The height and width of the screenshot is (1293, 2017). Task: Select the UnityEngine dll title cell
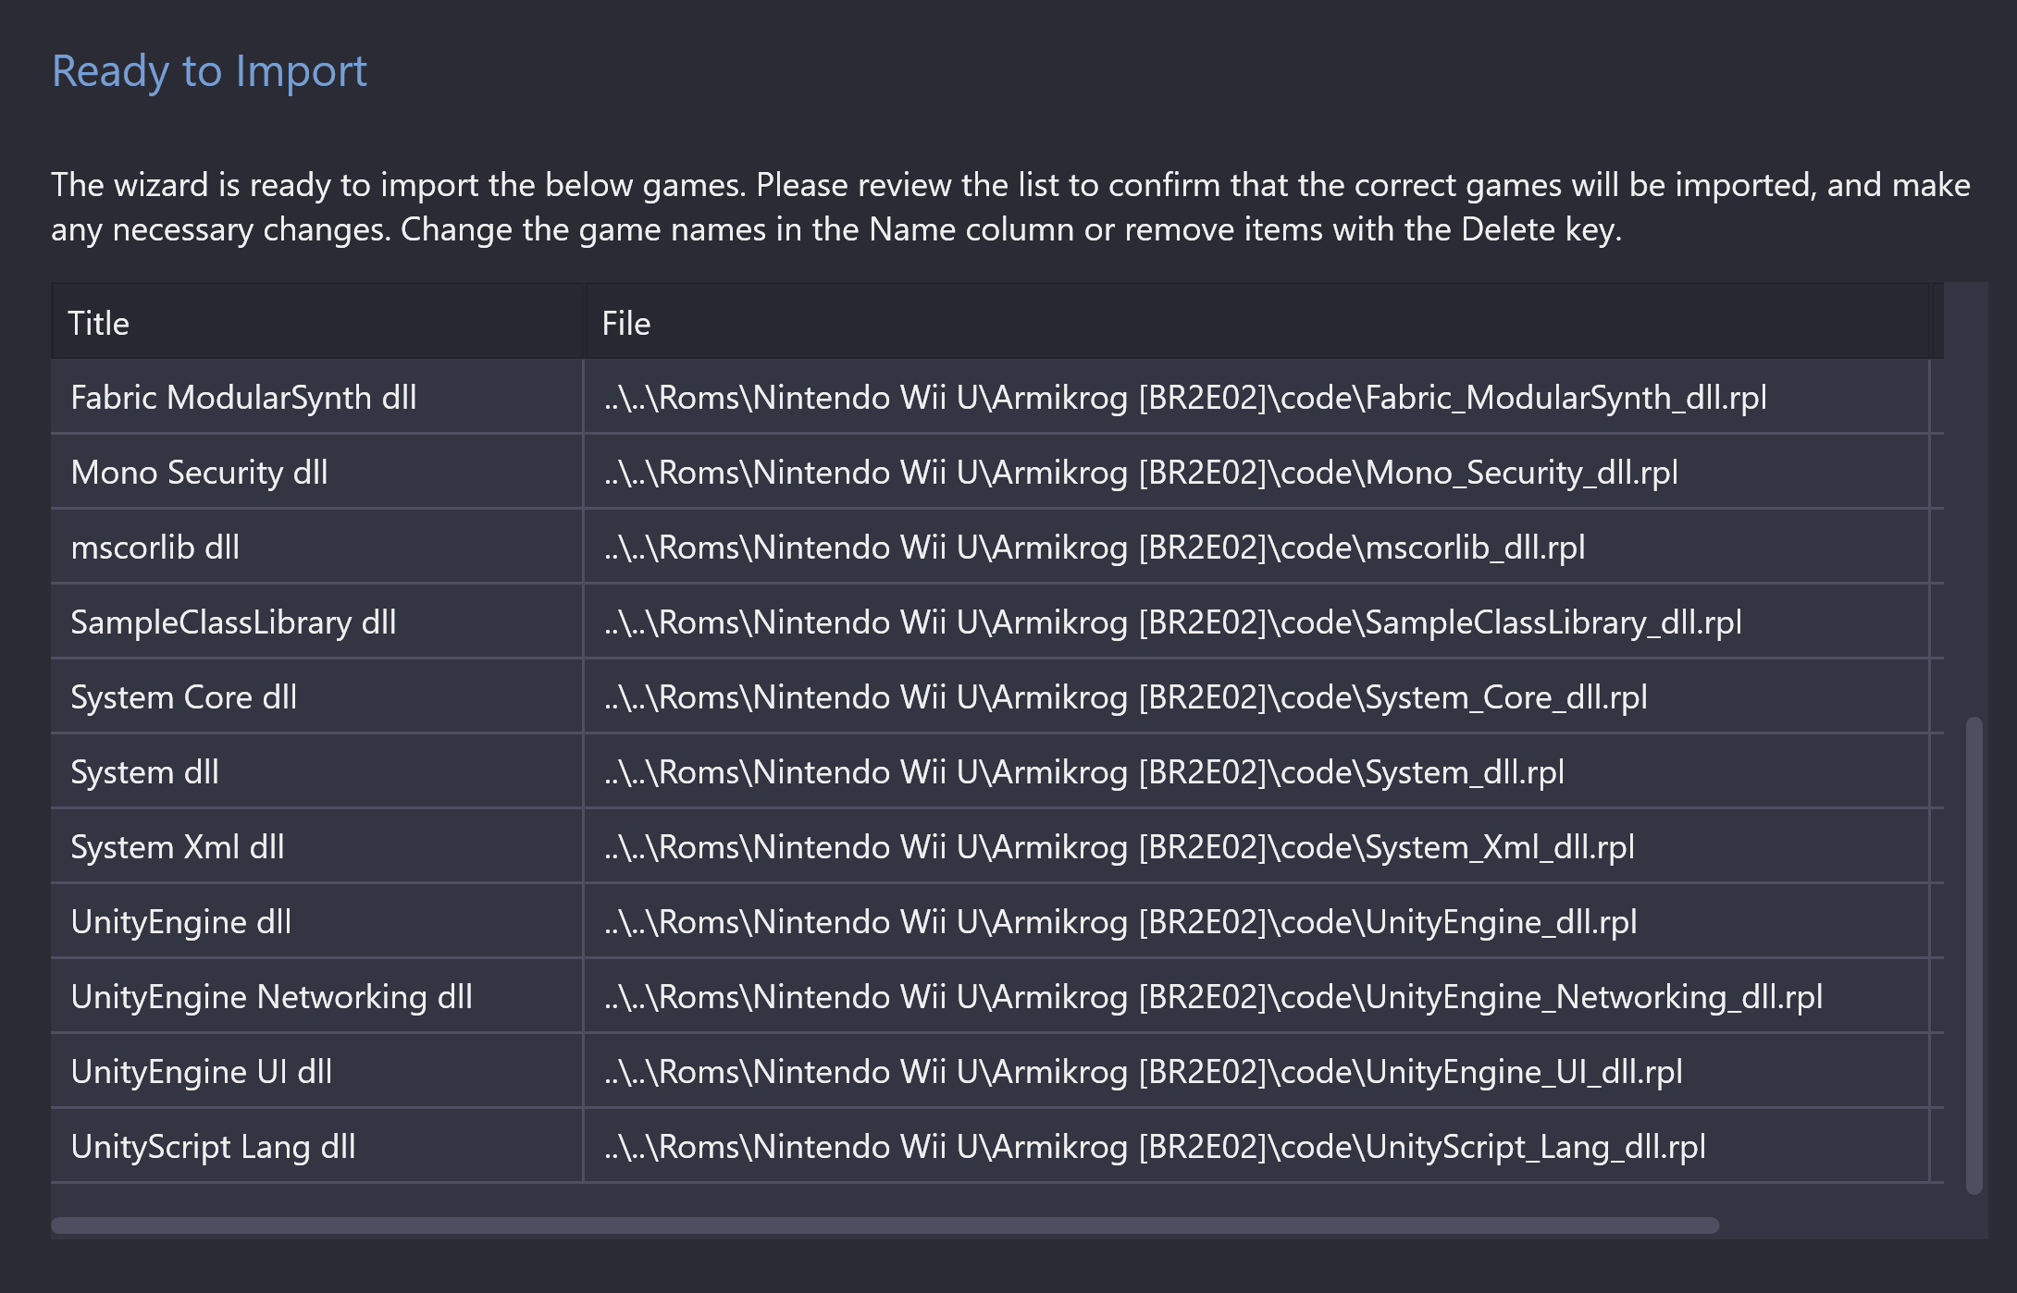[316, 922]
